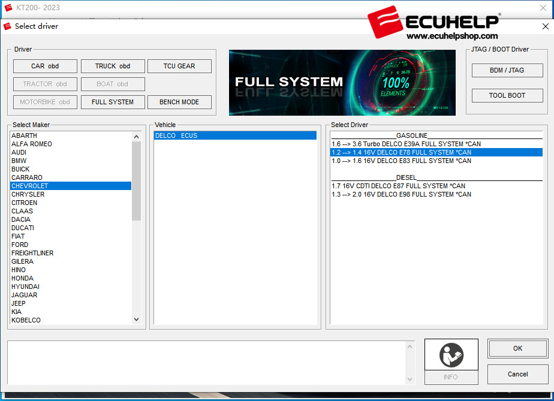Click the maker list scrollbar thumb
554x401 pixels.
pos(136,181)
